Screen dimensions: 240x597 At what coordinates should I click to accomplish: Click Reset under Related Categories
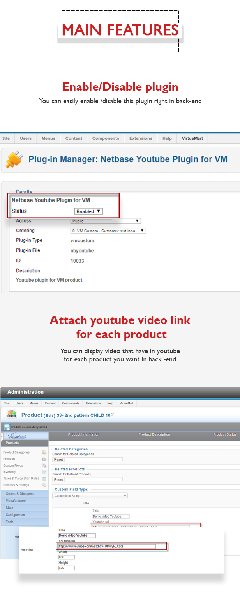58,459
